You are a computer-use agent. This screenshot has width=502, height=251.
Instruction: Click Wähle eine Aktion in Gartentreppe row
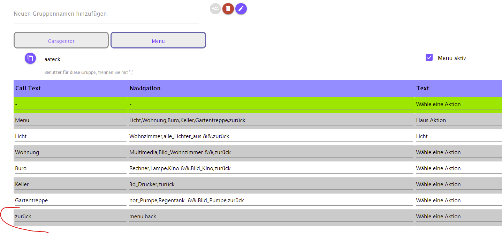click(459, 201)
